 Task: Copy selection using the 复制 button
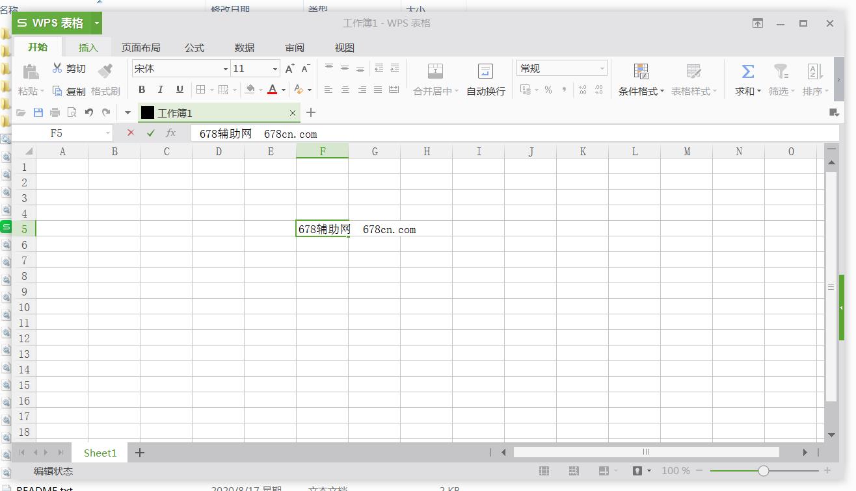click(x=69, y=92)
